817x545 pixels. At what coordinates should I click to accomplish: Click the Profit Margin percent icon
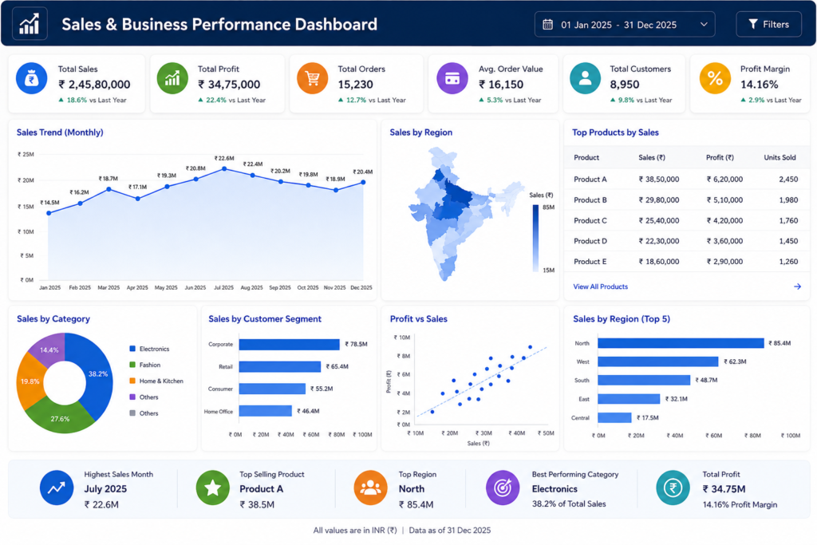[x=715, y=78]
